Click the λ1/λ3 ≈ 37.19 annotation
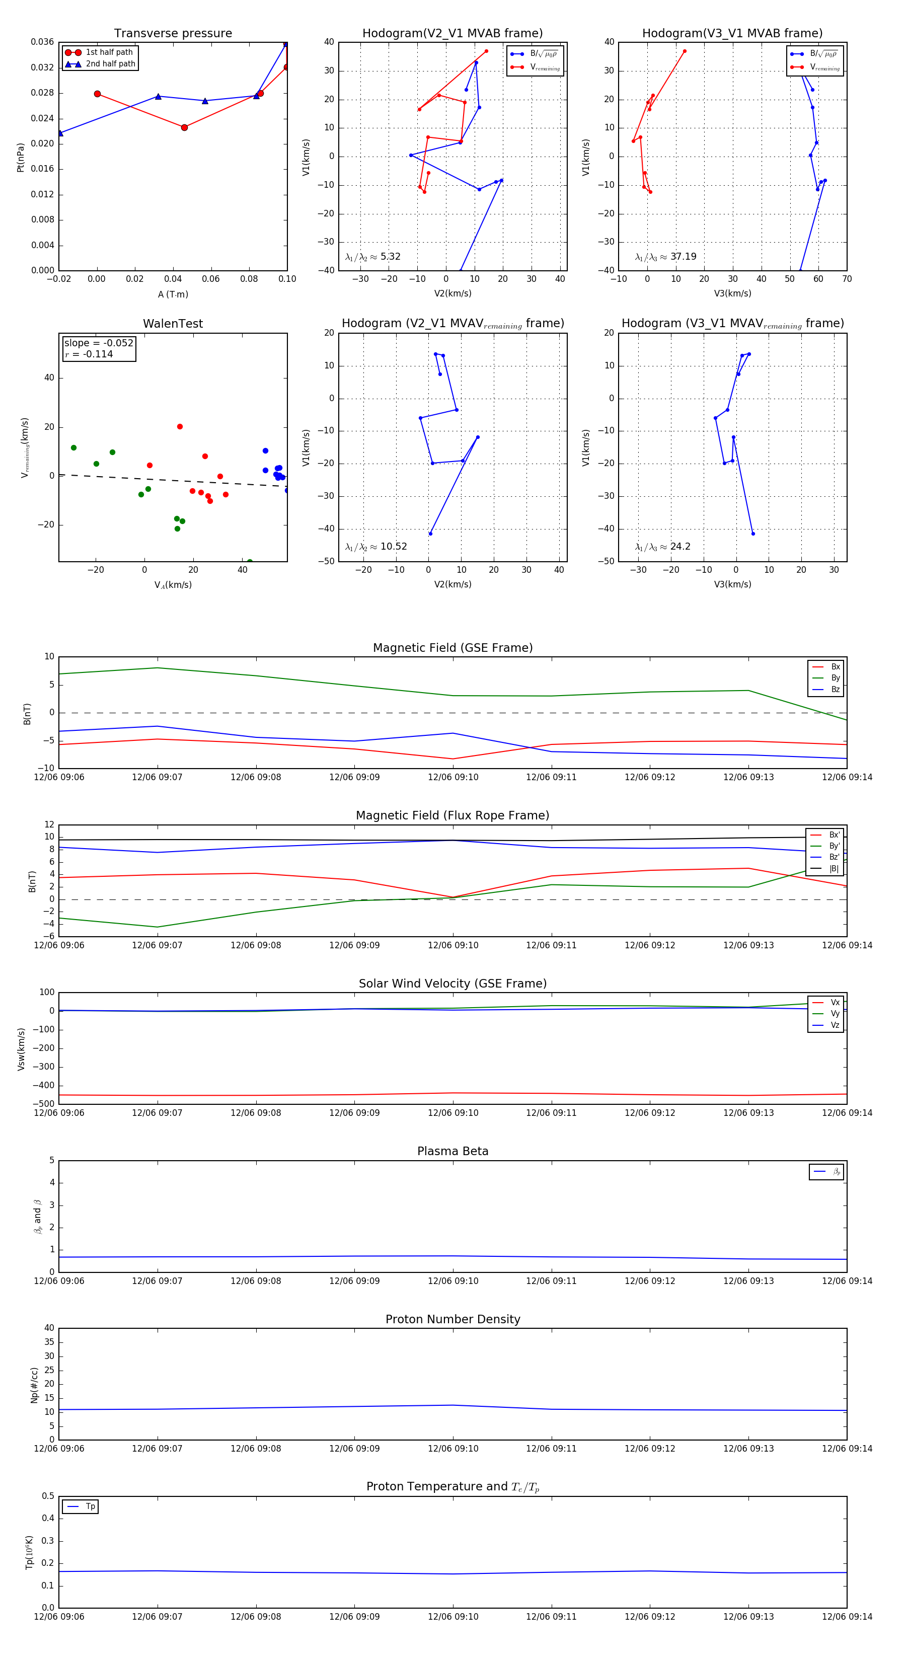Viewport: 906px width, 1661px height. [x=665, y=257]
